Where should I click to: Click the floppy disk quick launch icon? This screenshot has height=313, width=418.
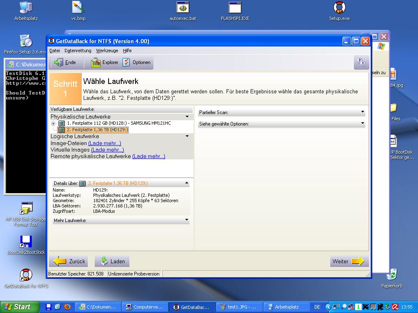(49, 307)
